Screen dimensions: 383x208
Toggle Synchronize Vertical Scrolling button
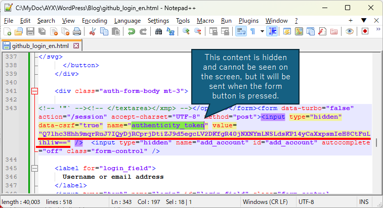213,31
